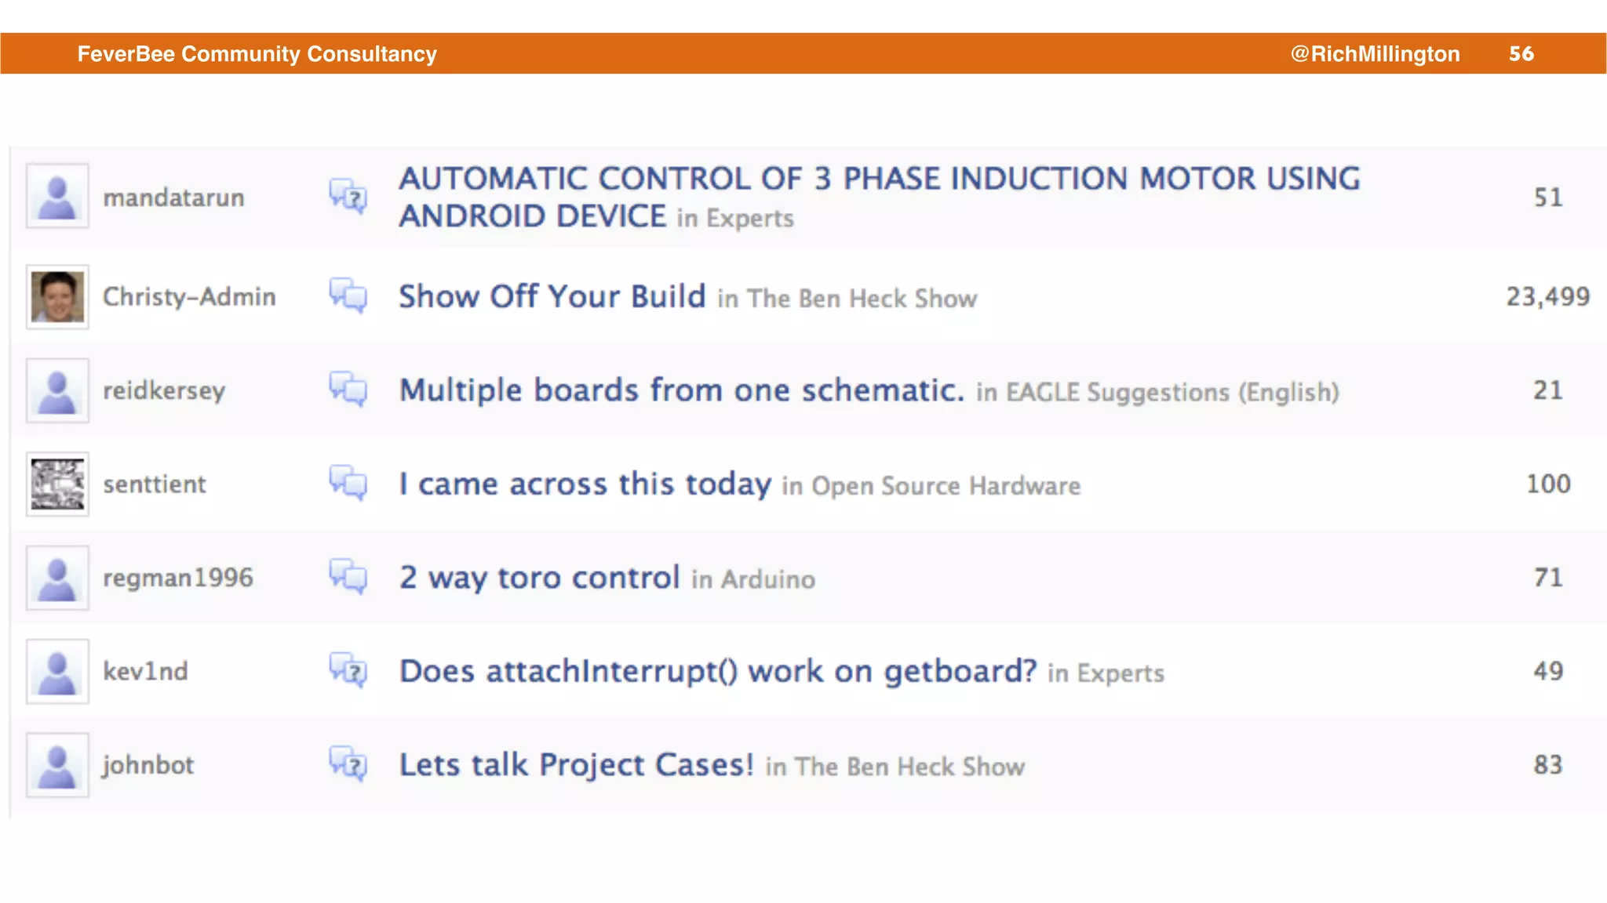Go to the Open Source Hardware group link
Image resolution: width=1607 pixels, height=903 pixels.
946,486
